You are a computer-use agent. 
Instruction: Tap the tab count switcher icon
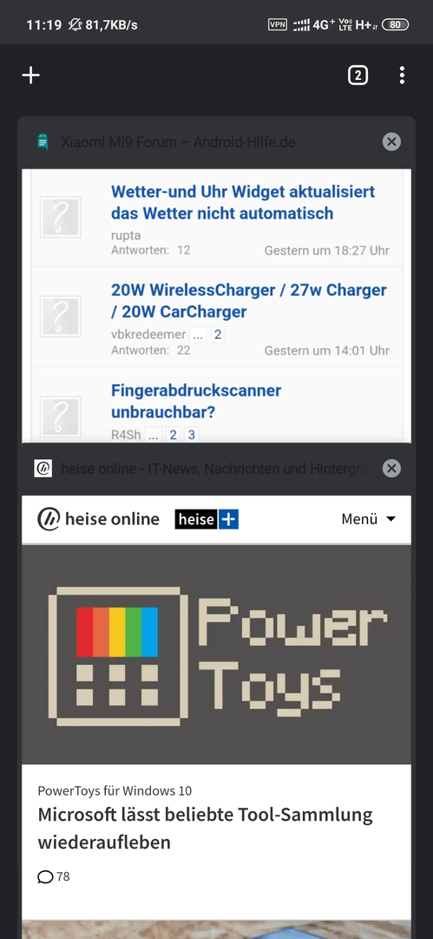pos(358,76)
